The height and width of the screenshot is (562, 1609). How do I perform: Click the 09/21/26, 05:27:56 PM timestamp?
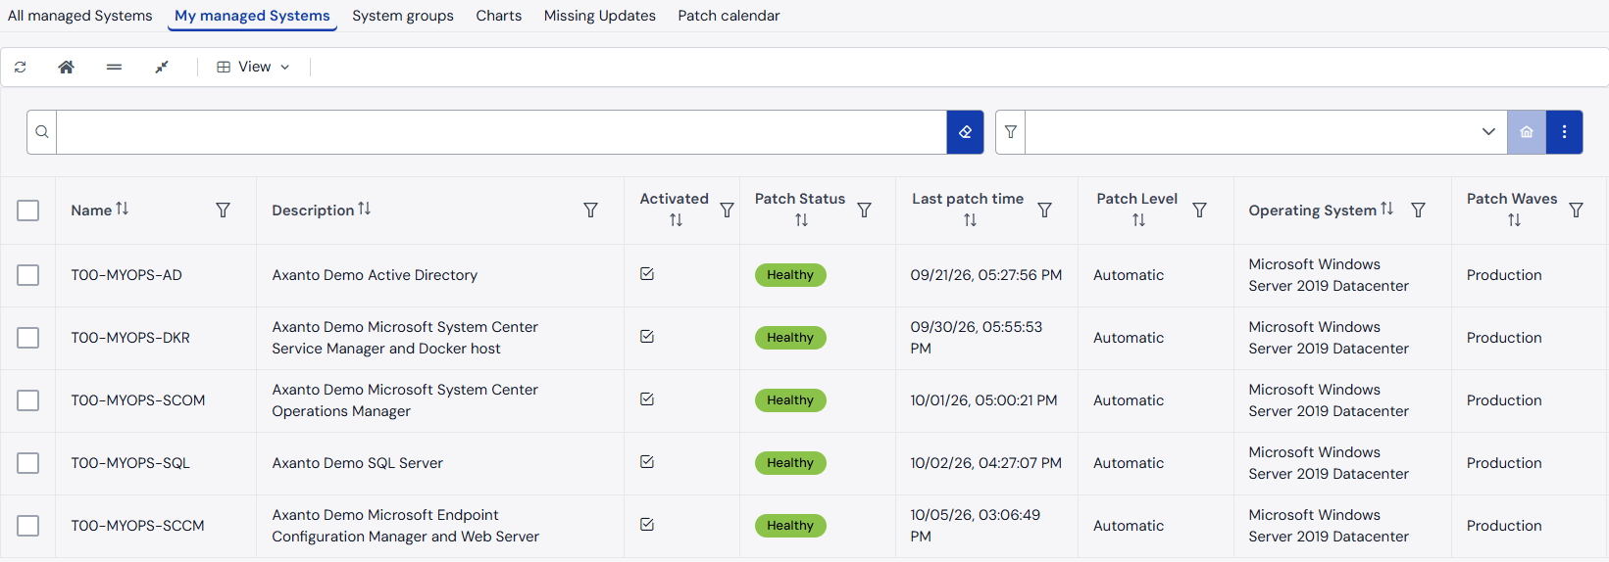(985, 275)
